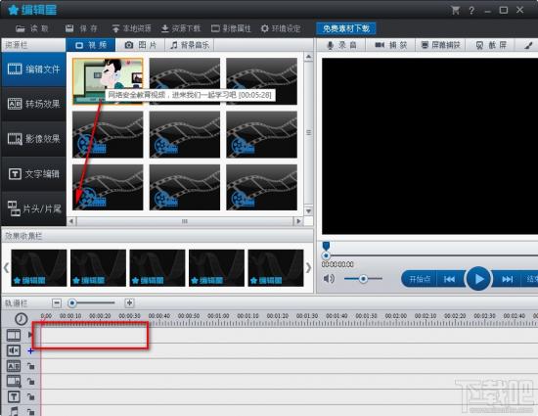The height and width of the screenshot is (416, 538).
Task: Switch to the 图片 pictures tab
Action: (x=141, y=45)
